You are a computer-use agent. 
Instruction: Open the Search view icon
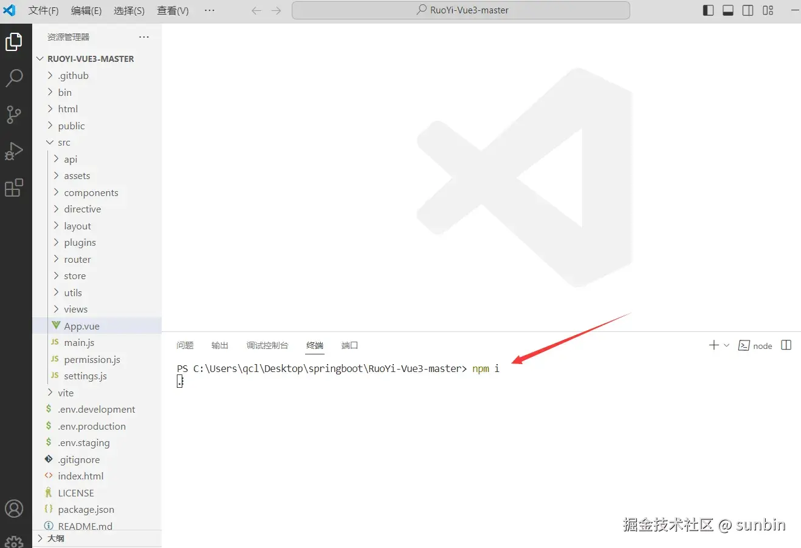(14, 78)
